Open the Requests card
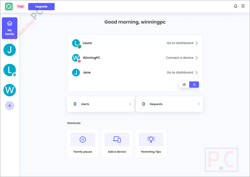Screen dimensions: 250x177 (169, 104)
